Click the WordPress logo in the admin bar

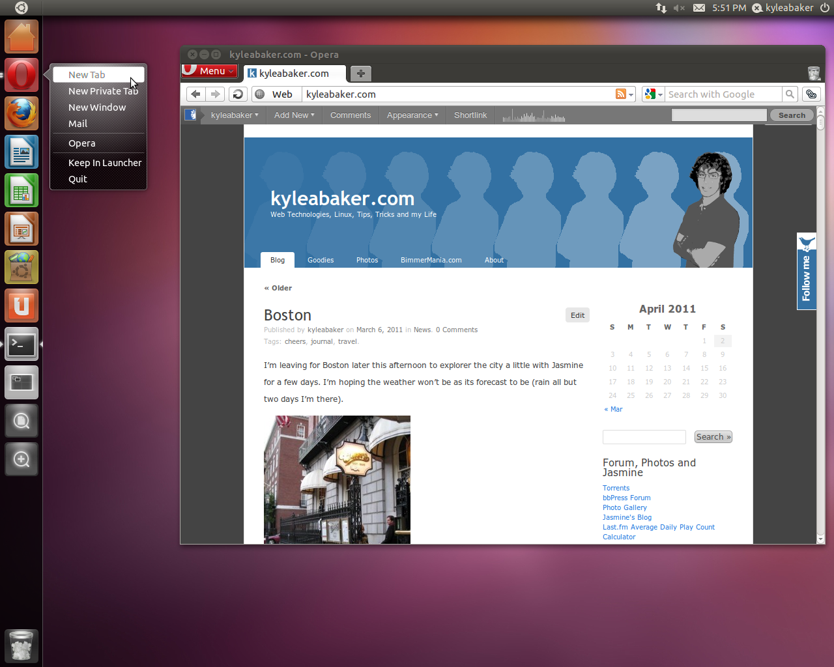pyautogui.click(x=190, y=115)
